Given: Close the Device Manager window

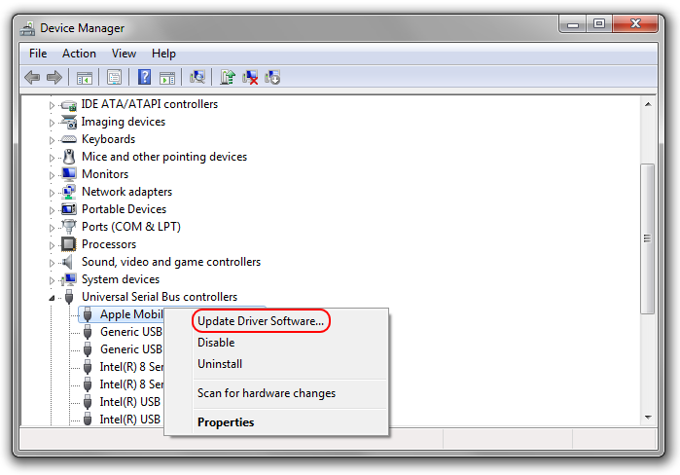Looking at the screenshot, I should click(635, 24).
